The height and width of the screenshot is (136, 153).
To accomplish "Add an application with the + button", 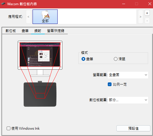I will tap(147, 13).
